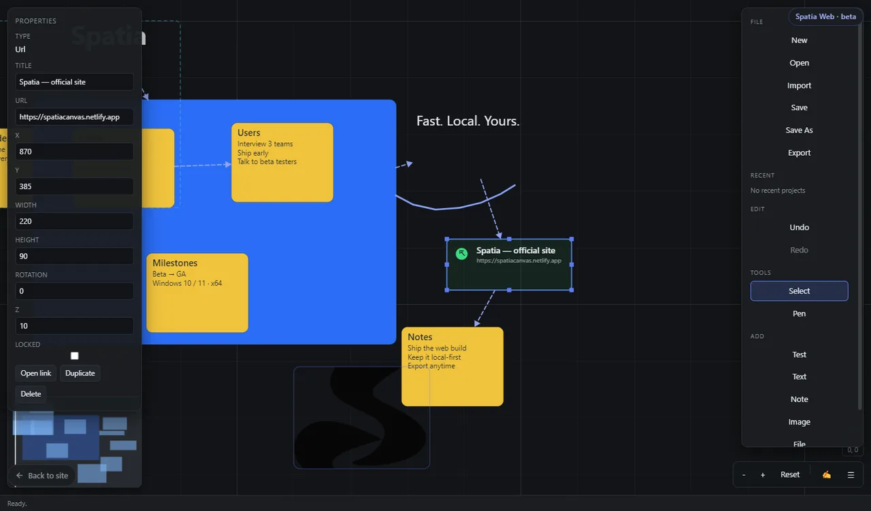
Task: Click the Spatia — official site card title
Action: point(516,250)
